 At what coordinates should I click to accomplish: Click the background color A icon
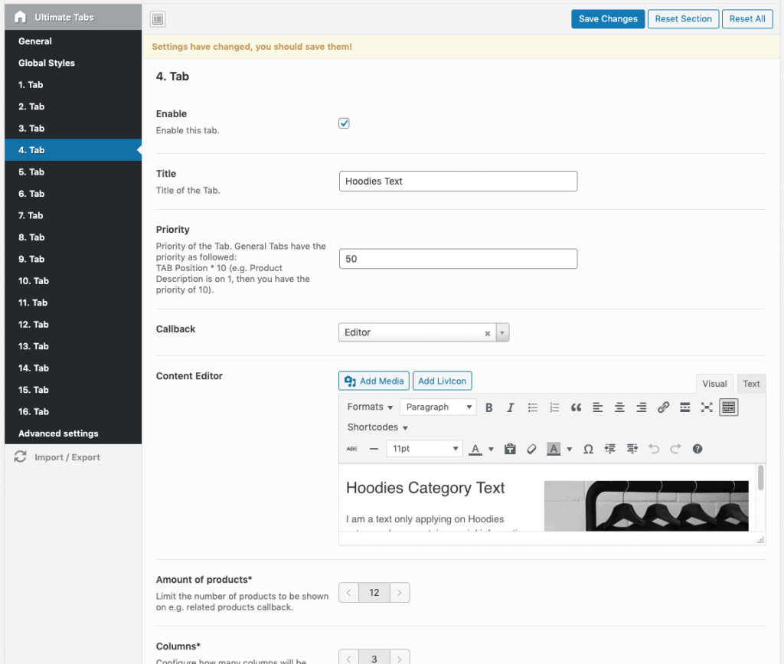click(554, 449)
